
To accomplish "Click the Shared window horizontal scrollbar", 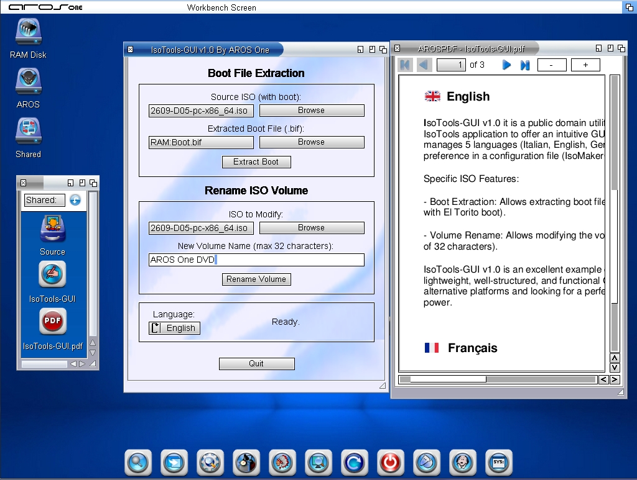I will point(44,364).
